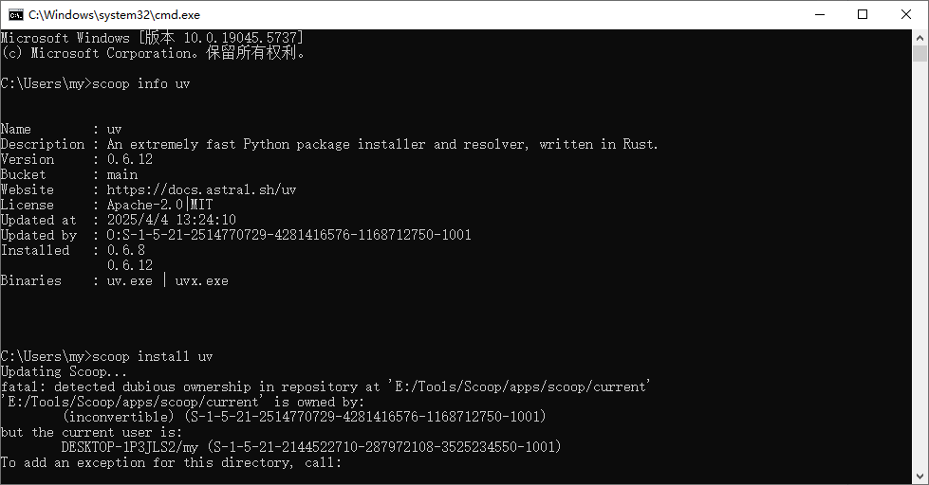Click installed version 0.6.8
Screen dimensions: 929x485
[x=125, y=250]
